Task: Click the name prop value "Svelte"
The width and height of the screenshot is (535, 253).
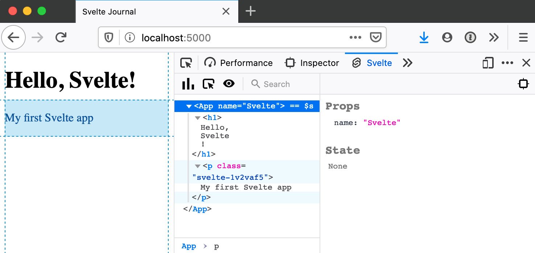Action: pos(382,123)
